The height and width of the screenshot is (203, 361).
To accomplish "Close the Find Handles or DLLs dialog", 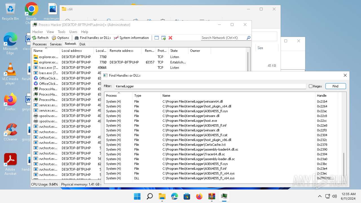I will click(345, 75).
